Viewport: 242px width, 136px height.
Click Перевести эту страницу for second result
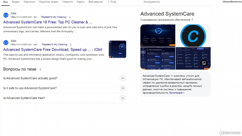[55, 44]
